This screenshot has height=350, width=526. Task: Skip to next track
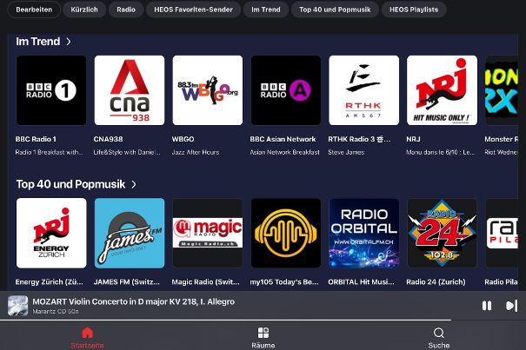tap(511, 306)
